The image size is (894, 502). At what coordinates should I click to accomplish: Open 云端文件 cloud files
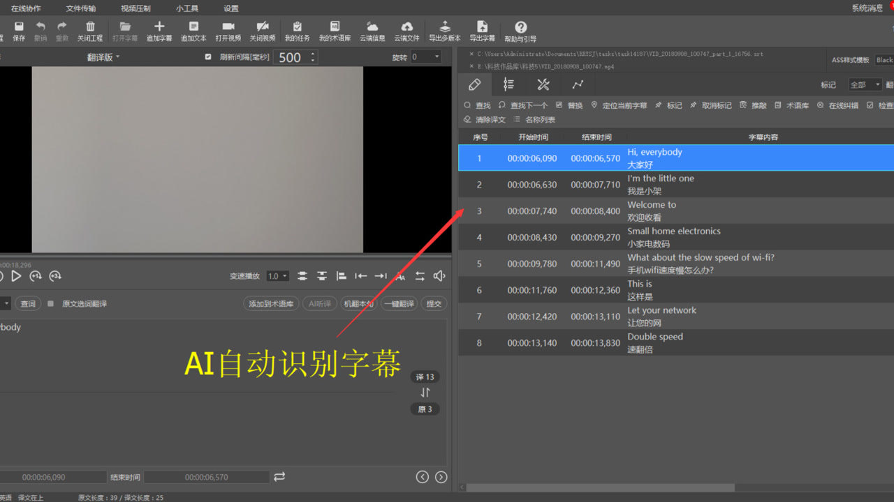[x=406, y=31]
